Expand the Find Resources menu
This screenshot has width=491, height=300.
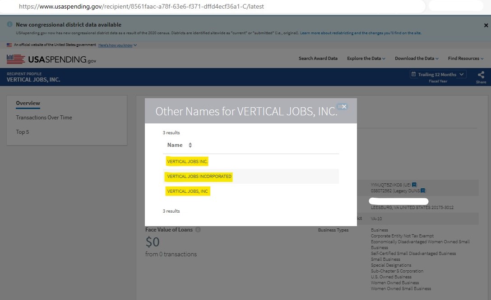click(x=466, y=59)
